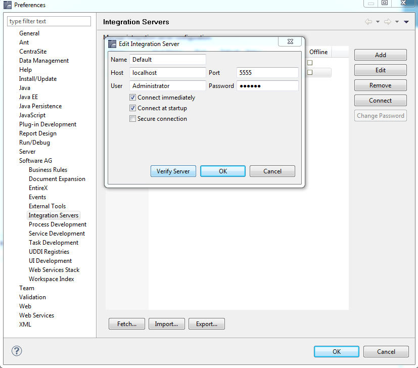This screenshot has height=368, width=418.
Task: Uncheck Connect at startup
Action: pyautogui.click(x=132, y=108)
